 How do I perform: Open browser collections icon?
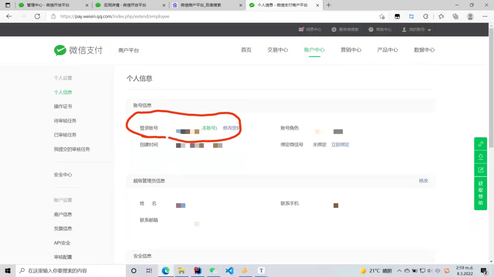[x=455, y=16]
